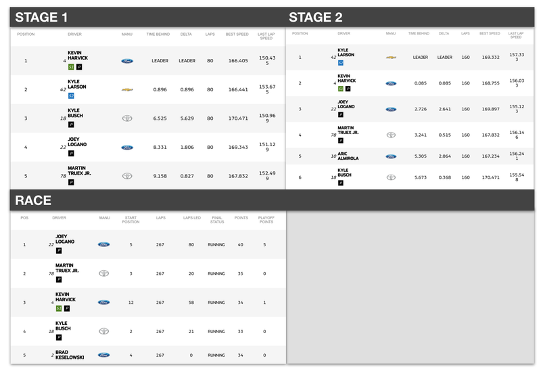Click playoff P badge under Joey Logano in Race

[x=59, y=250]
